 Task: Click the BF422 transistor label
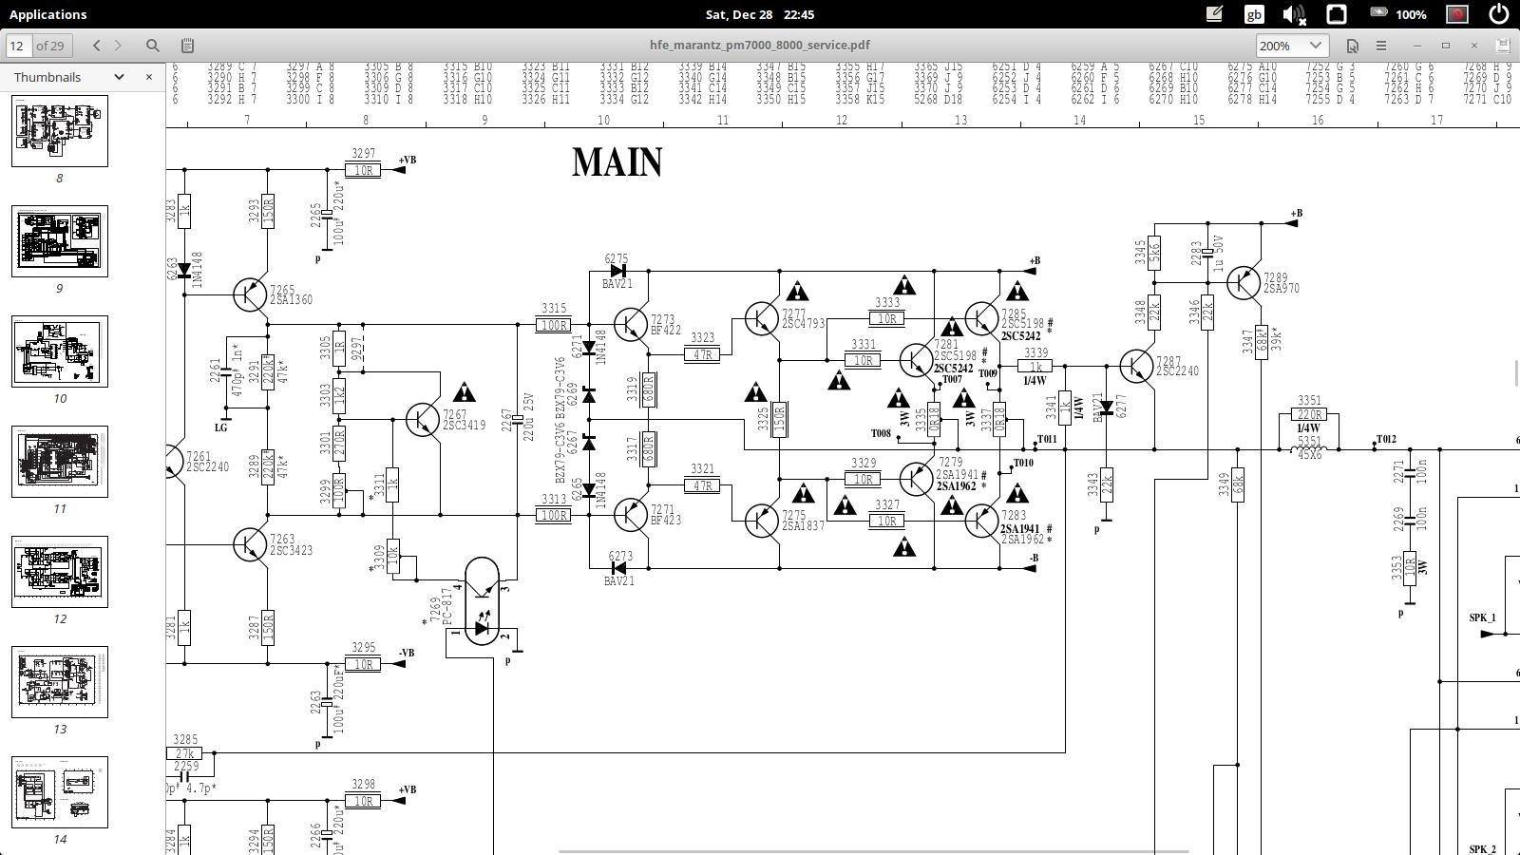click(666, 331)
